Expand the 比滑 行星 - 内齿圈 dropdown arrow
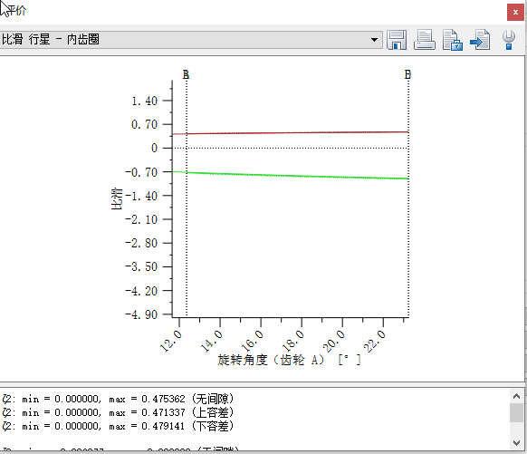Viewport: 527px width, 454px height. [x=374, y=40]
